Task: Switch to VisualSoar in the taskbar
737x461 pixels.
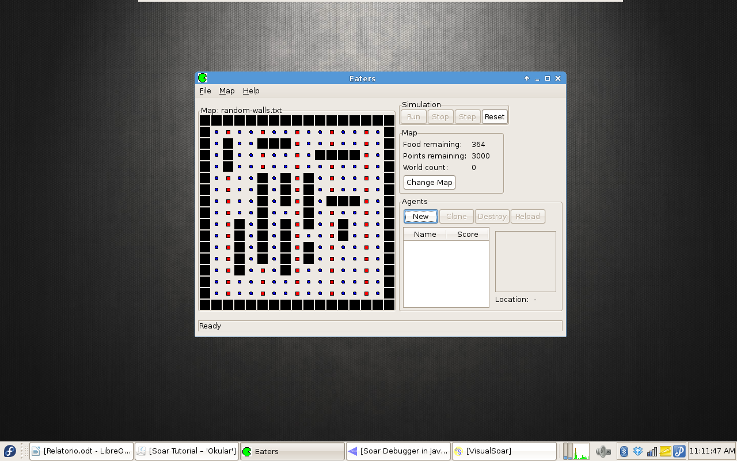Action: pos(504,451)
